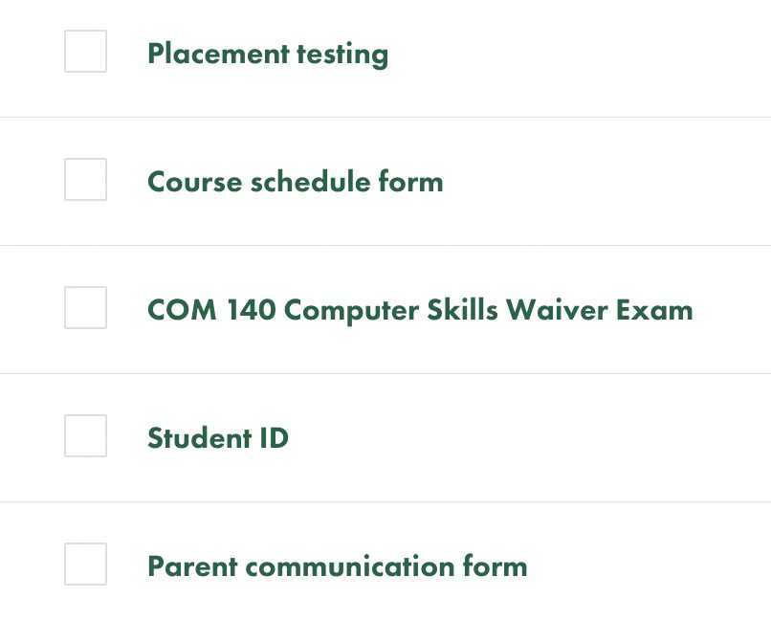Open COM 140 Computer Skills Waiver Exam text
The height and width of the screenshot is (620, 771).
[420, 310]
